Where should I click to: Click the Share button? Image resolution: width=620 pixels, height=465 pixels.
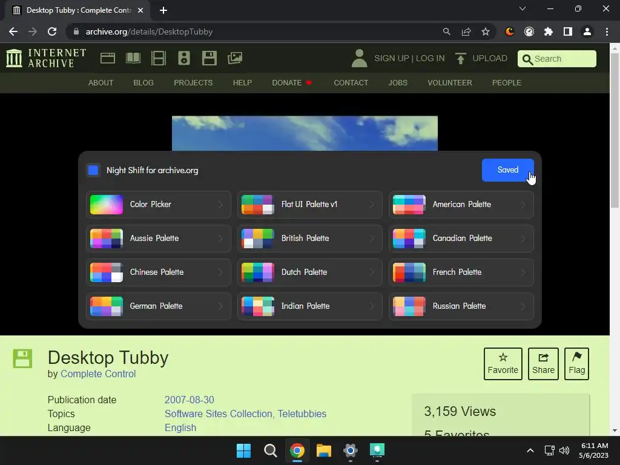coord(543,364)
